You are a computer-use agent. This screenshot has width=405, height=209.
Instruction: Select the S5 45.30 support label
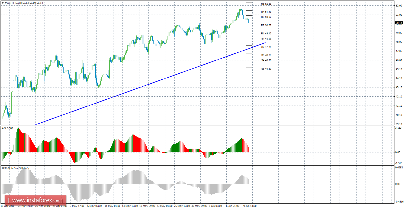[x=266, y=69]
